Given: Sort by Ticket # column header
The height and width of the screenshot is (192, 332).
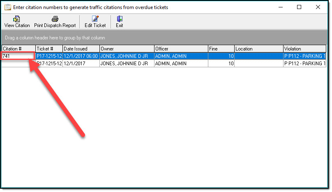Looking at the screenshot, I should (49, 49).
